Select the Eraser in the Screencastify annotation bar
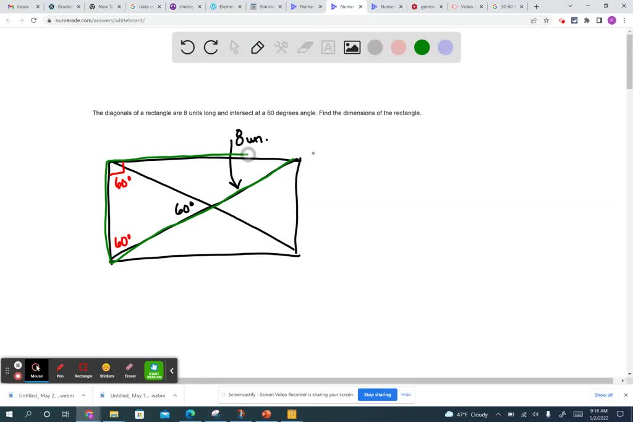 click(130, 371)
